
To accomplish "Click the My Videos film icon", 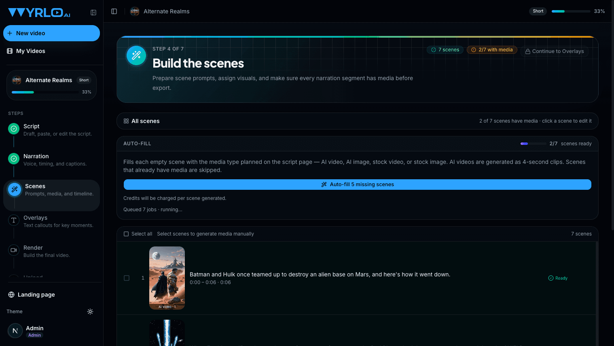I will (10, 51).
